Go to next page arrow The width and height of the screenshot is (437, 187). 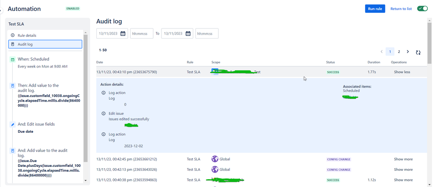(x=408, y=52)
